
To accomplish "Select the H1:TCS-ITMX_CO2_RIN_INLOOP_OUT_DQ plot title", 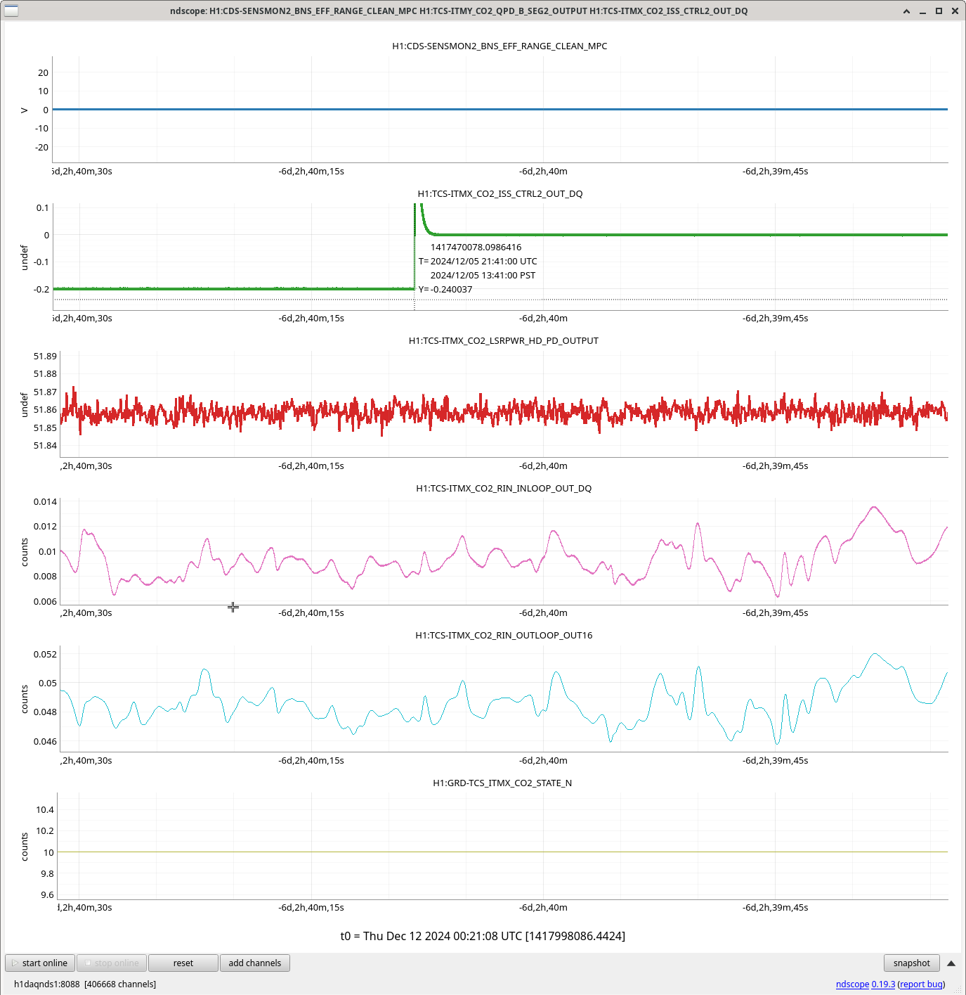I will click(504, 488).
